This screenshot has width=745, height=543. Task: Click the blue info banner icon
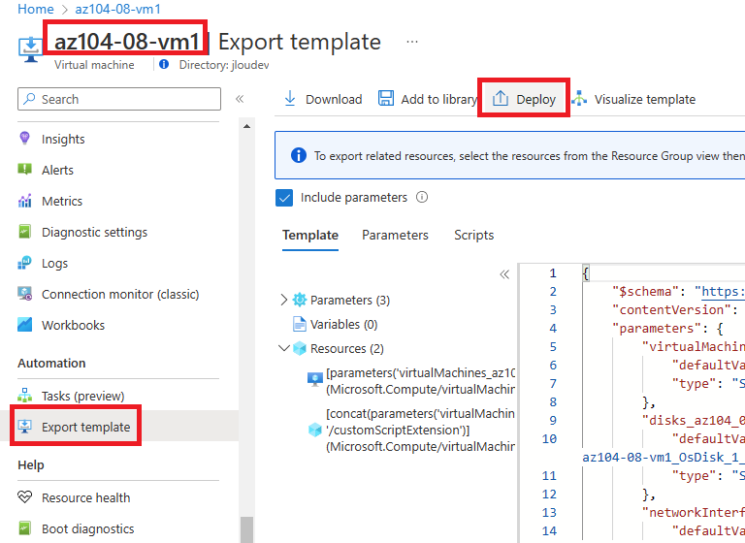pos(299,155)
